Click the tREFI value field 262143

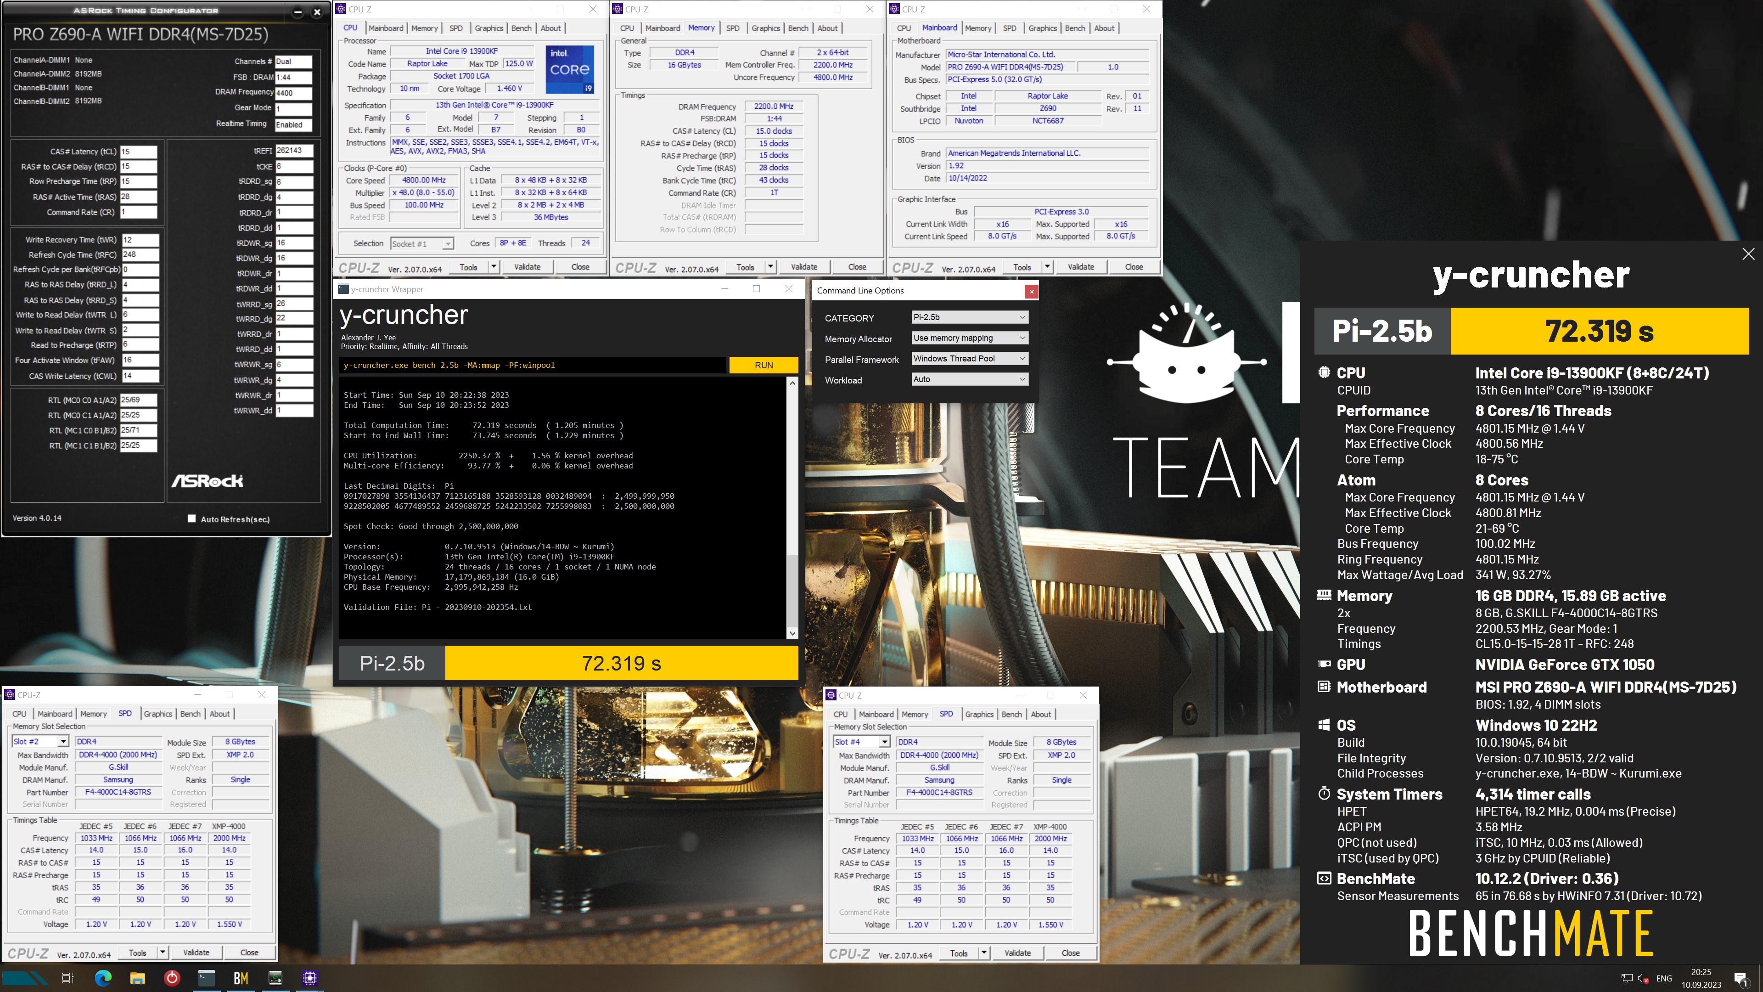click(x=294, y=151)
